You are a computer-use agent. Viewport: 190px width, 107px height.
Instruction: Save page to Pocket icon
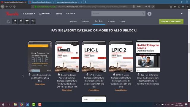(149, 7)
